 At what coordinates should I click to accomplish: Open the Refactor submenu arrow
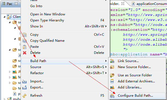pos(106,73)
